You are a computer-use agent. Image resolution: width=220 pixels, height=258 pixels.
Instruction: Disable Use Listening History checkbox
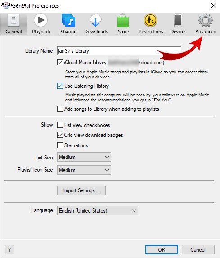pyautogui.click(x=60, y=86)
